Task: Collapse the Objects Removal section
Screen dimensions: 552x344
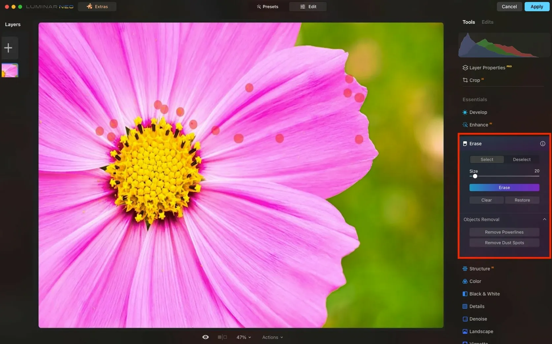Action: point(544,220)
